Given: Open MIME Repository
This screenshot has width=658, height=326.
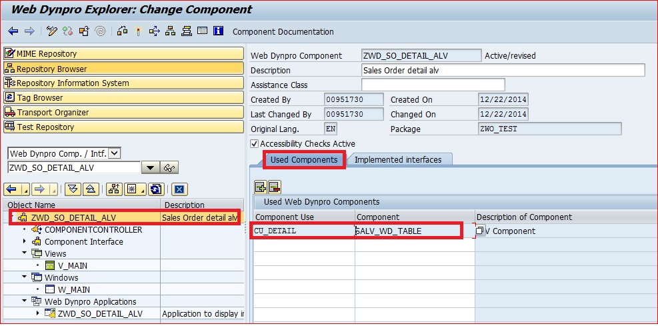Looking at the screenshot, I should pos(123,54).
